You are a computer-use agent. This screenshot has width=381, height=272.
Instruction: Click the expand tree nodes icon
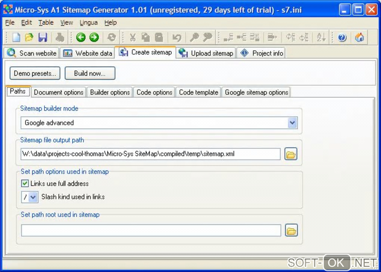click(290, 37)
